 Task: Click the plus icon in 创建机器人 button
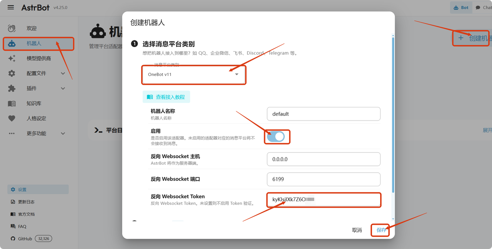(x=461, y=38)
